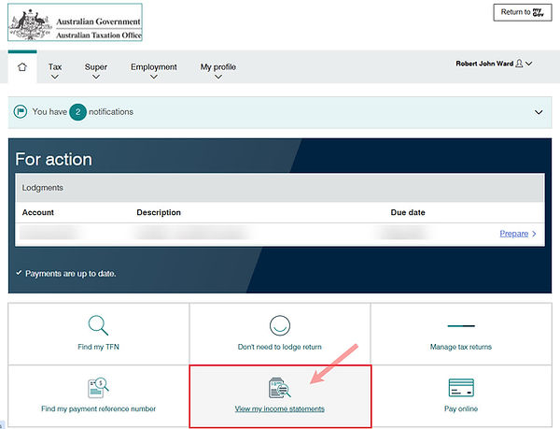The image size is (560, 429).
Task: Click the Pay online credit card icon
Action: pyautogui.click(x=461, y=388)
